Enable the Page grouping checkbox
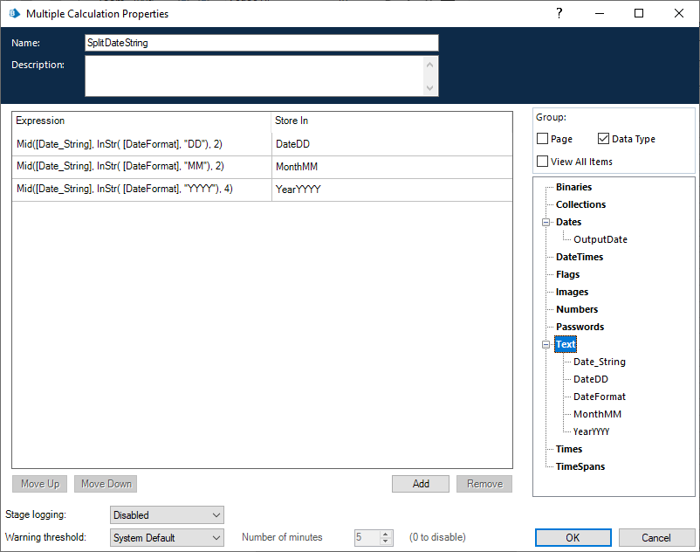 (543, 139)
